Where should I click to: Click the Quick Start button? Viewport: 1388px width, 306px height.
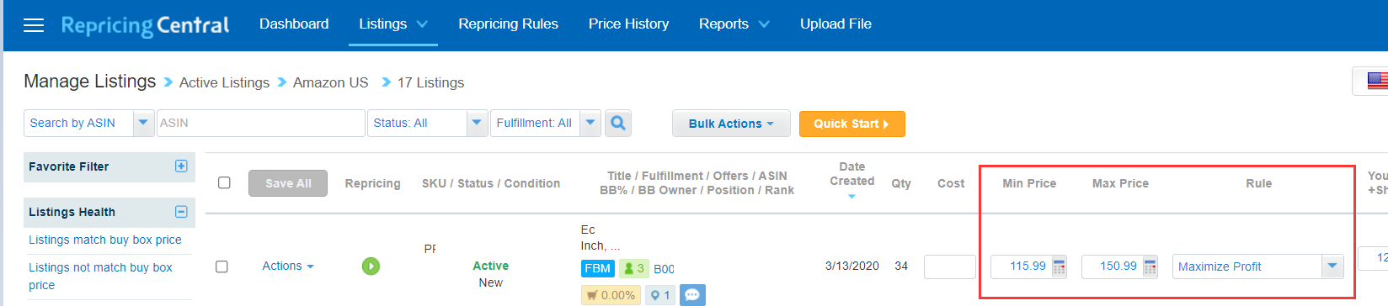click(851, 124)
